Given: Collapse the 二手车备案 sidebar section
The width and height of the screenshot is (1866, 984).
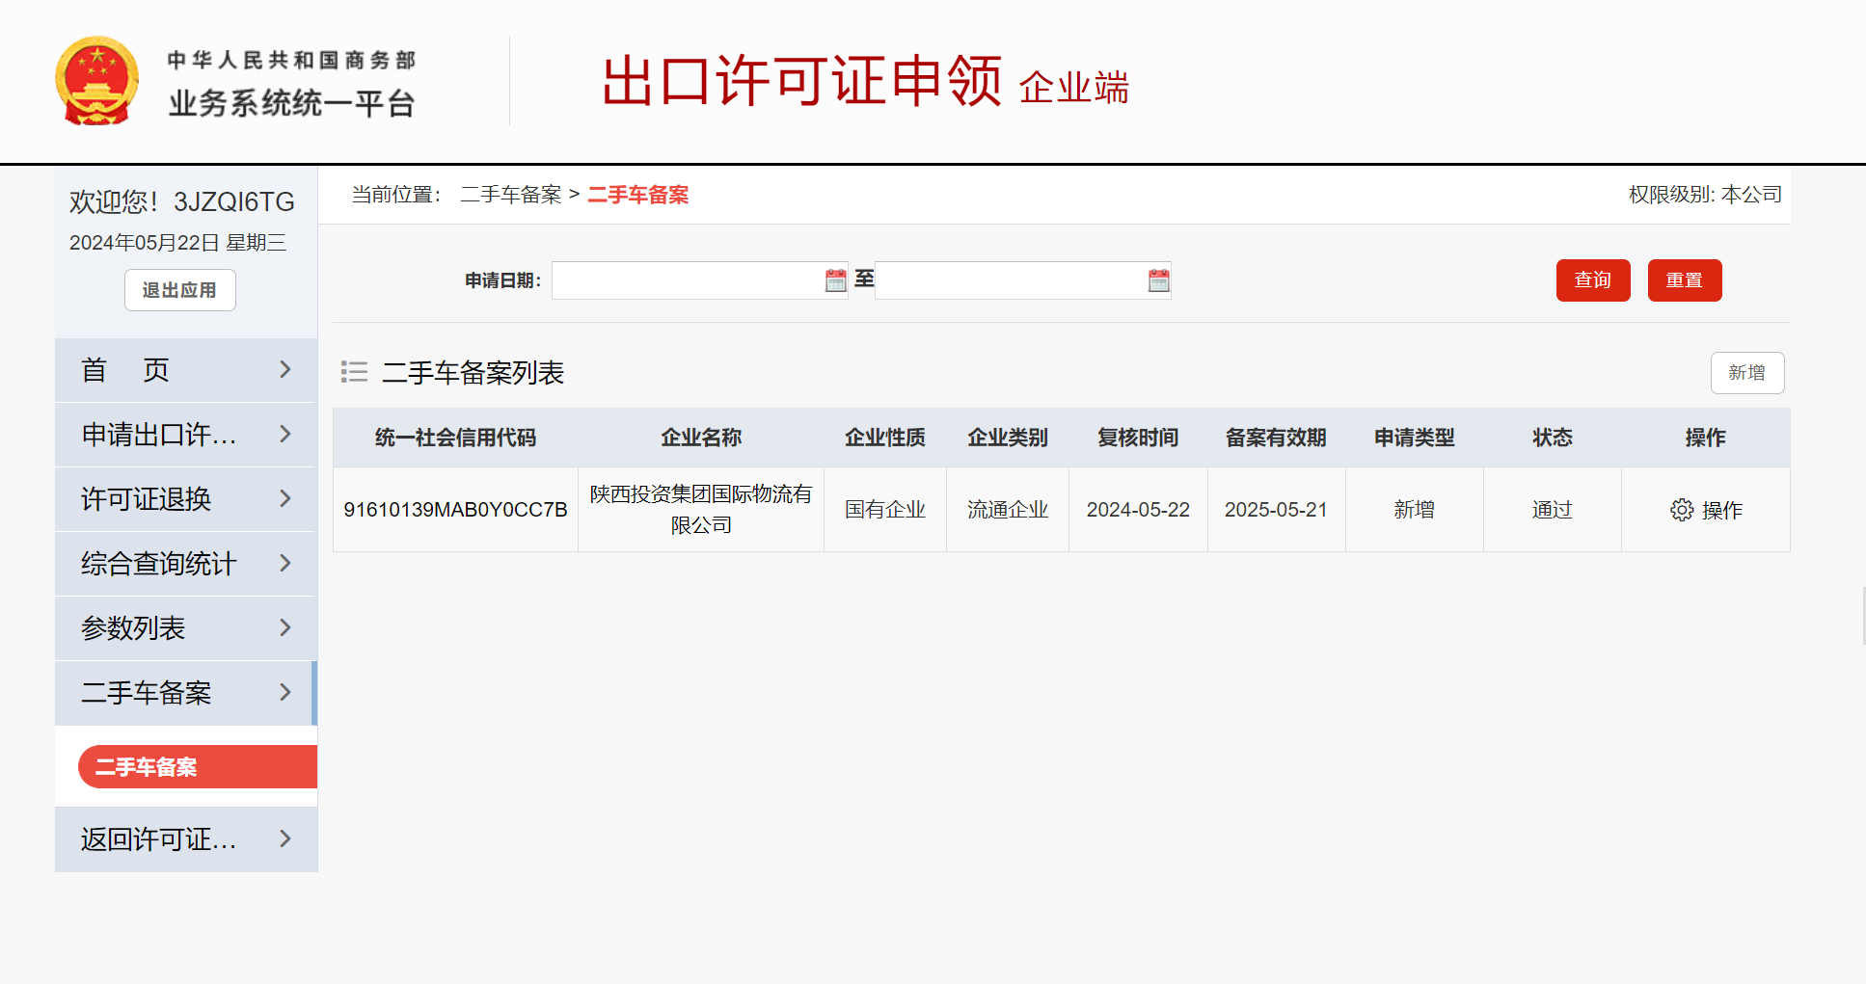Looking at the screenshot, I should (x=284, y=693).
